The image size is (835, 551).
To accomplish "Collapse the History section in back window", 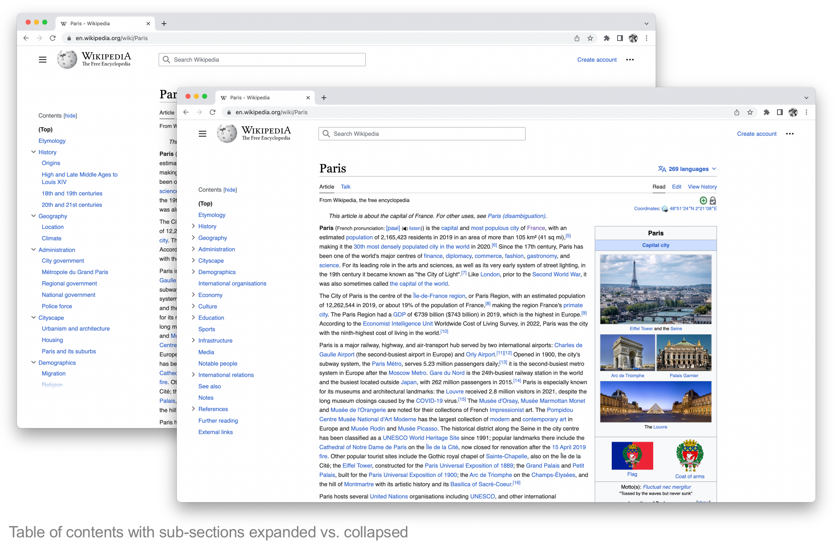I will 34,152.
